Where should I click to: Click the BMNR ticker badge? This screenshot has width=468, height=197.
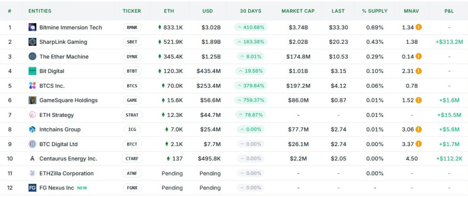pyautogui.click(x=132, y=27)
